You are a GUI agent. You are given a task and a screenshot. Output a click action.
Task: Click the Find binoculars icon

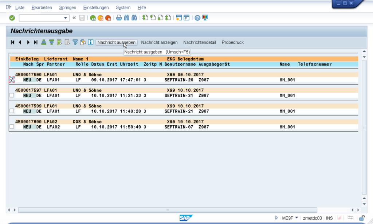[x=126, y=18]
